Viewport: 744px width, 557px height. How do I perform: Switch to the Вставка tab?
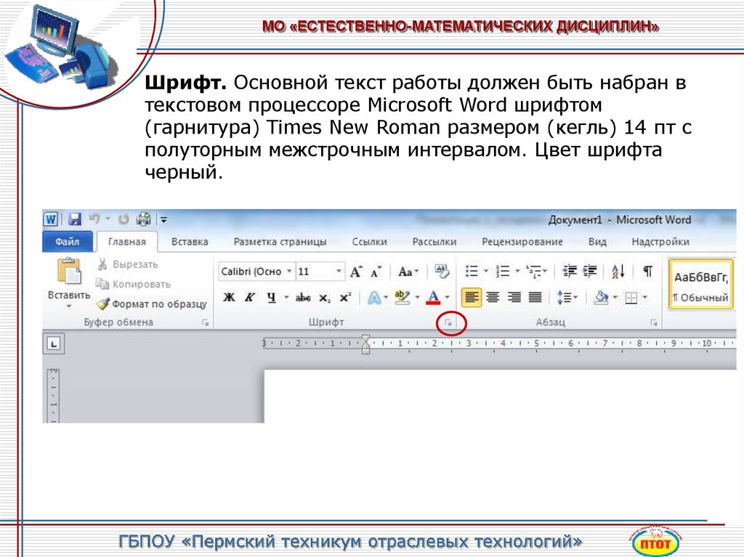[x=190, y=242]
